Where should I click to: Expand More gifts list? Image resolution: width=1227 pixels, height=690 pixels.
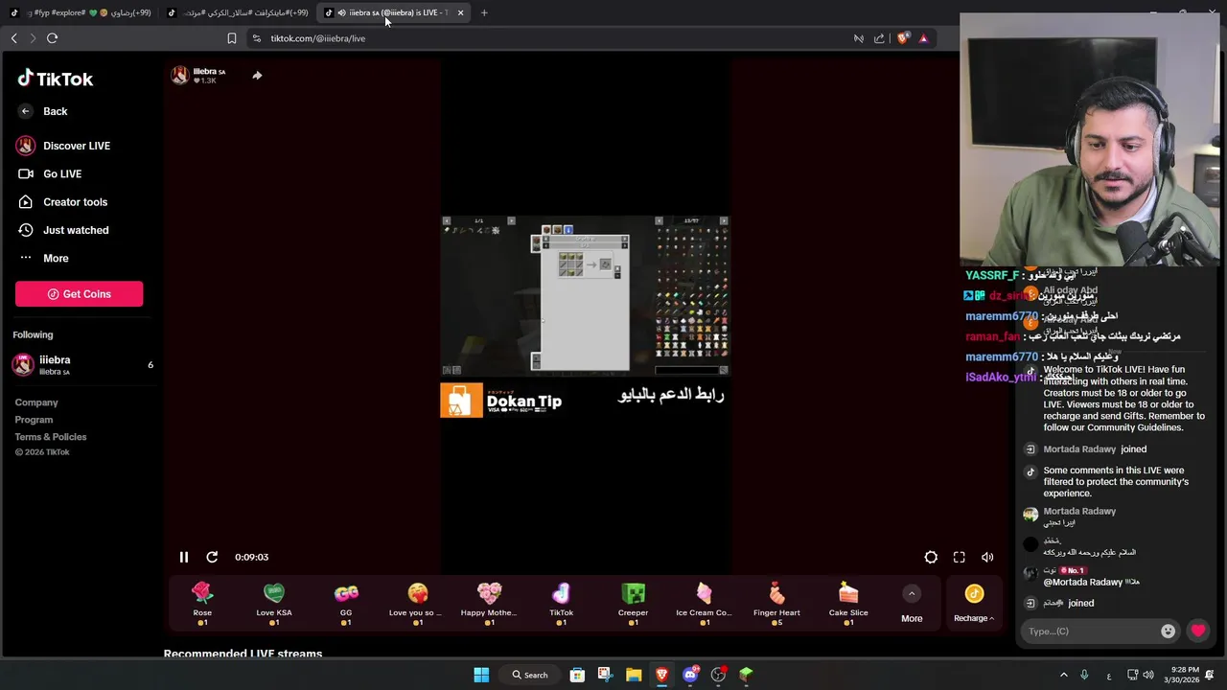click(912, 605)
